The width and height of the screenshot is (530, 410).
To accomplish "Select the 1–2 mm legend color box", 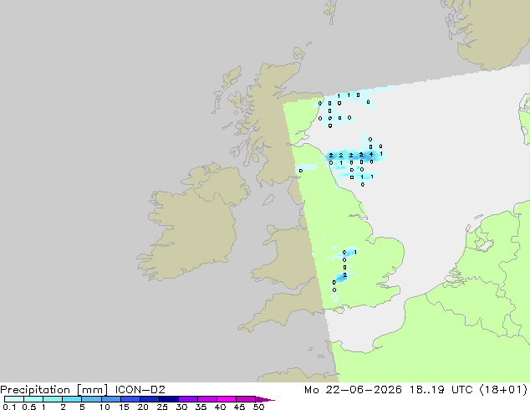I will 53,399.
